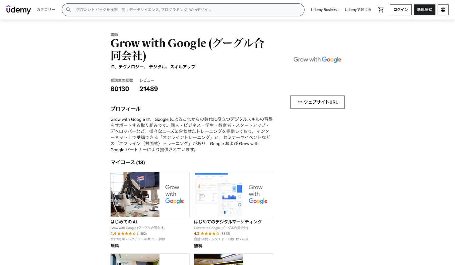This screenshot has width=455, height=265.
Task: Focus the course search input field
Action: 183,10
